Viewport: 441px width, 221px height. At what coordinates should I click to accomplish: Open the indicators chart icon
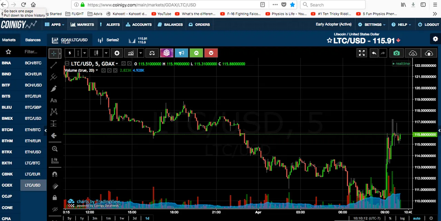(131, 53)
